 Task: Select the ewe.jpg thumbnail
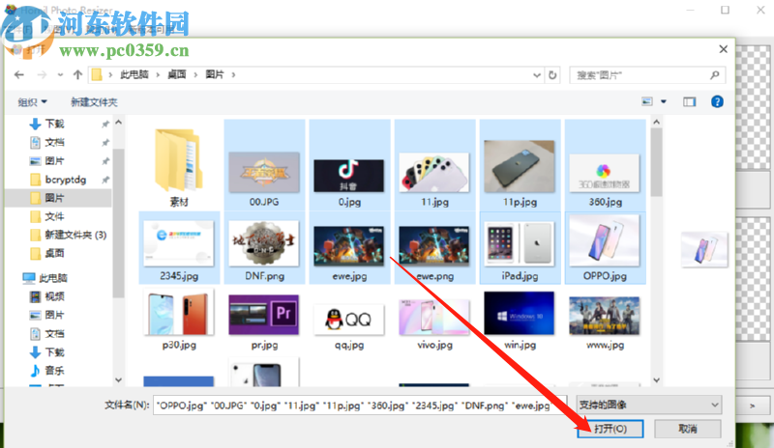[x=349, y=248]
